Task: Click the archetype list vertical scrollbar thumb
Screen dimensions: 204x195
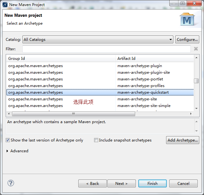Action: click(x=196, y=81)
